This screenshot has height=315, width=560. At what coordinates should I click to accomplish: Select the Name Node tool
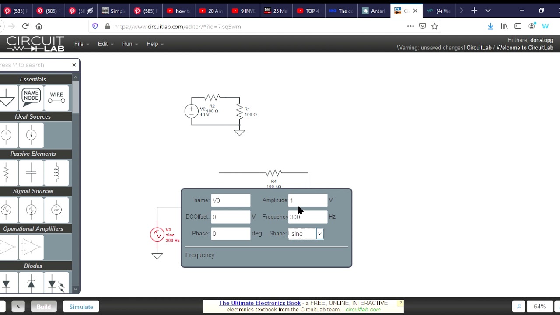click(x=31, y=98)
